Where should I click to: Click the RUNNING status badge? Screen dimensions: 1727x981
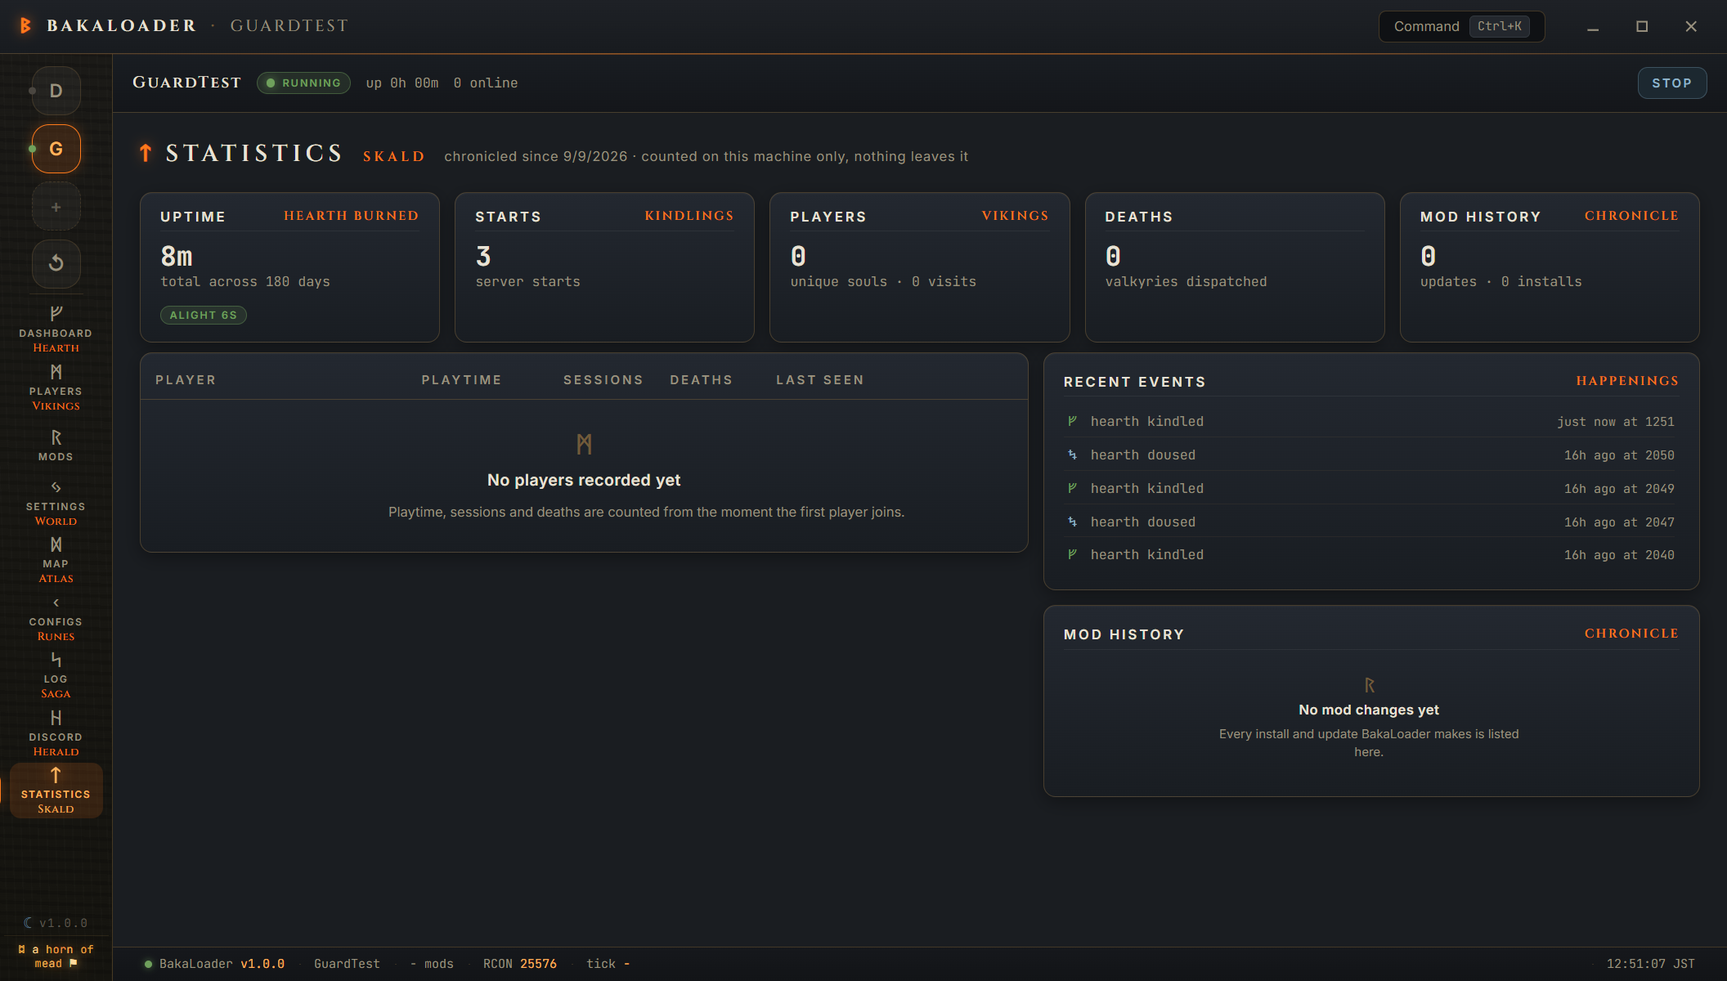[303, 83]
